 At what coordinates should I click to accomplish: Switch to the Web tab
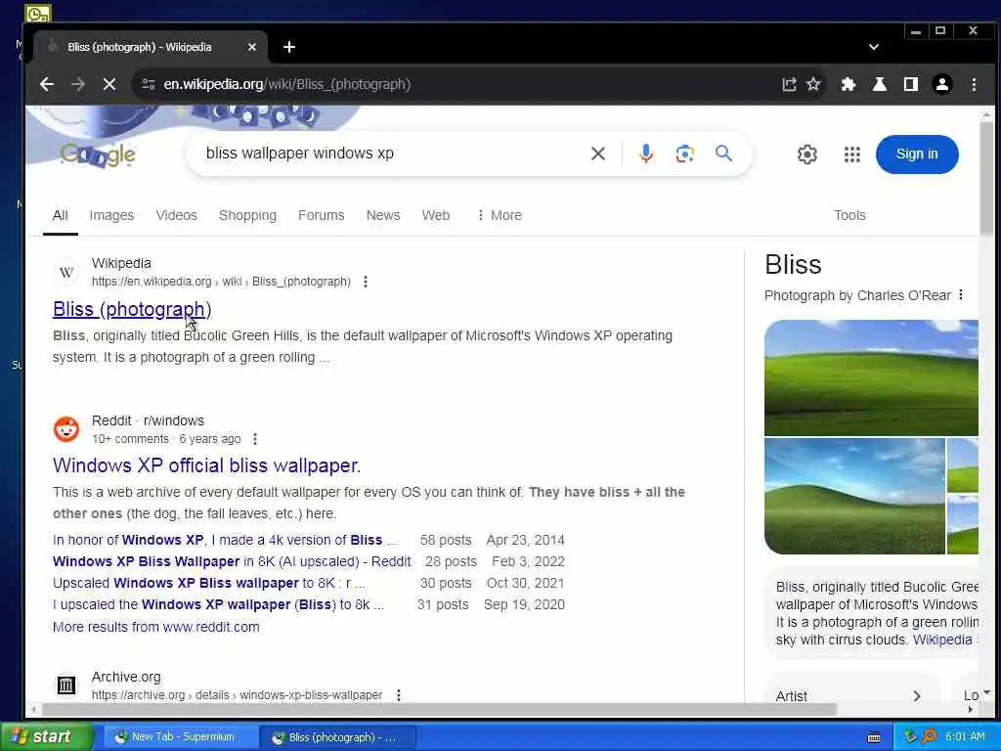435,215
